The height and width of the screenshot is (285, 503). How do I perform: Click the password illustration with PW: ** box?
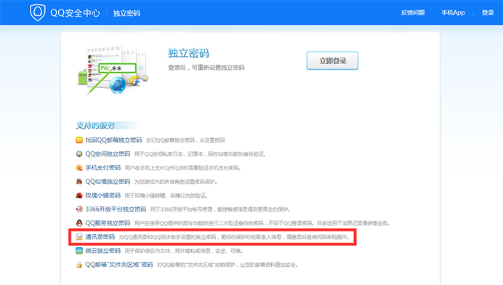112,70
